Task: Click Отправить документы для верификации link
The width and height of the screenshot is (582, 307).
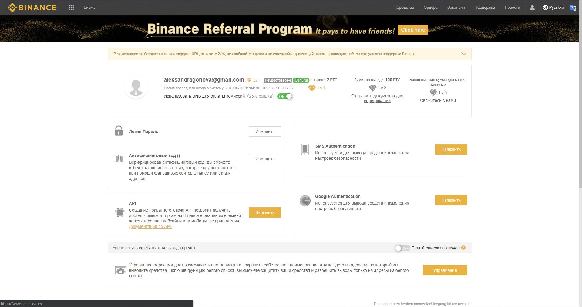Action: point(377,98)
